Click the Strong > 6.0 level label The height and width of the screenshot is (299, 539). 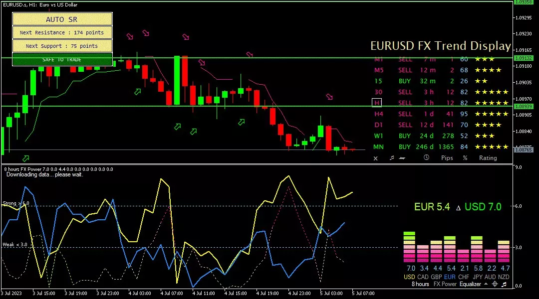16,203
